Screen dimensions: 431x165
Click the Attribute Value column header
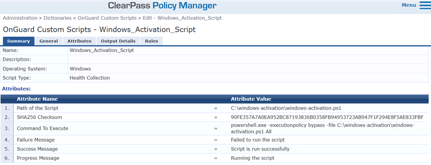[251, 99]
